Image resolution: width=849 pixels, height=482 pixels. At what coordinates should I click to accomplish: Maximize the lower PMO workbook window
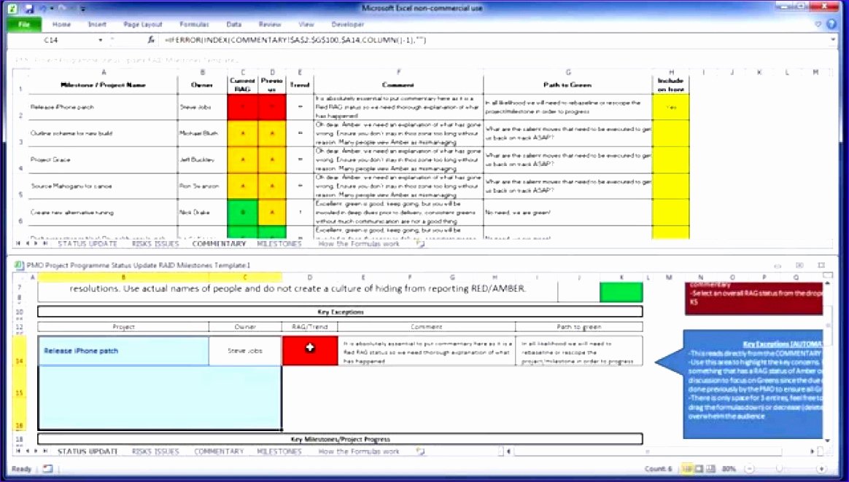(x=799, y=265)
